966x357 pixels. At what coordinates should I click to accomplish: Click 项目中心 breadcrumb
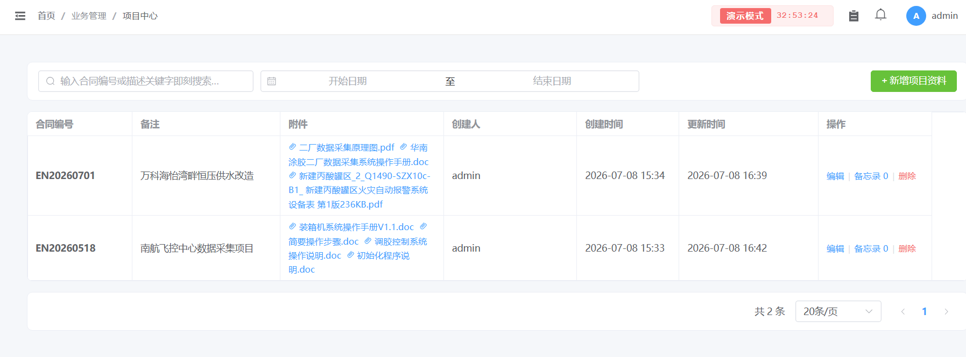[x=140, y=16]
